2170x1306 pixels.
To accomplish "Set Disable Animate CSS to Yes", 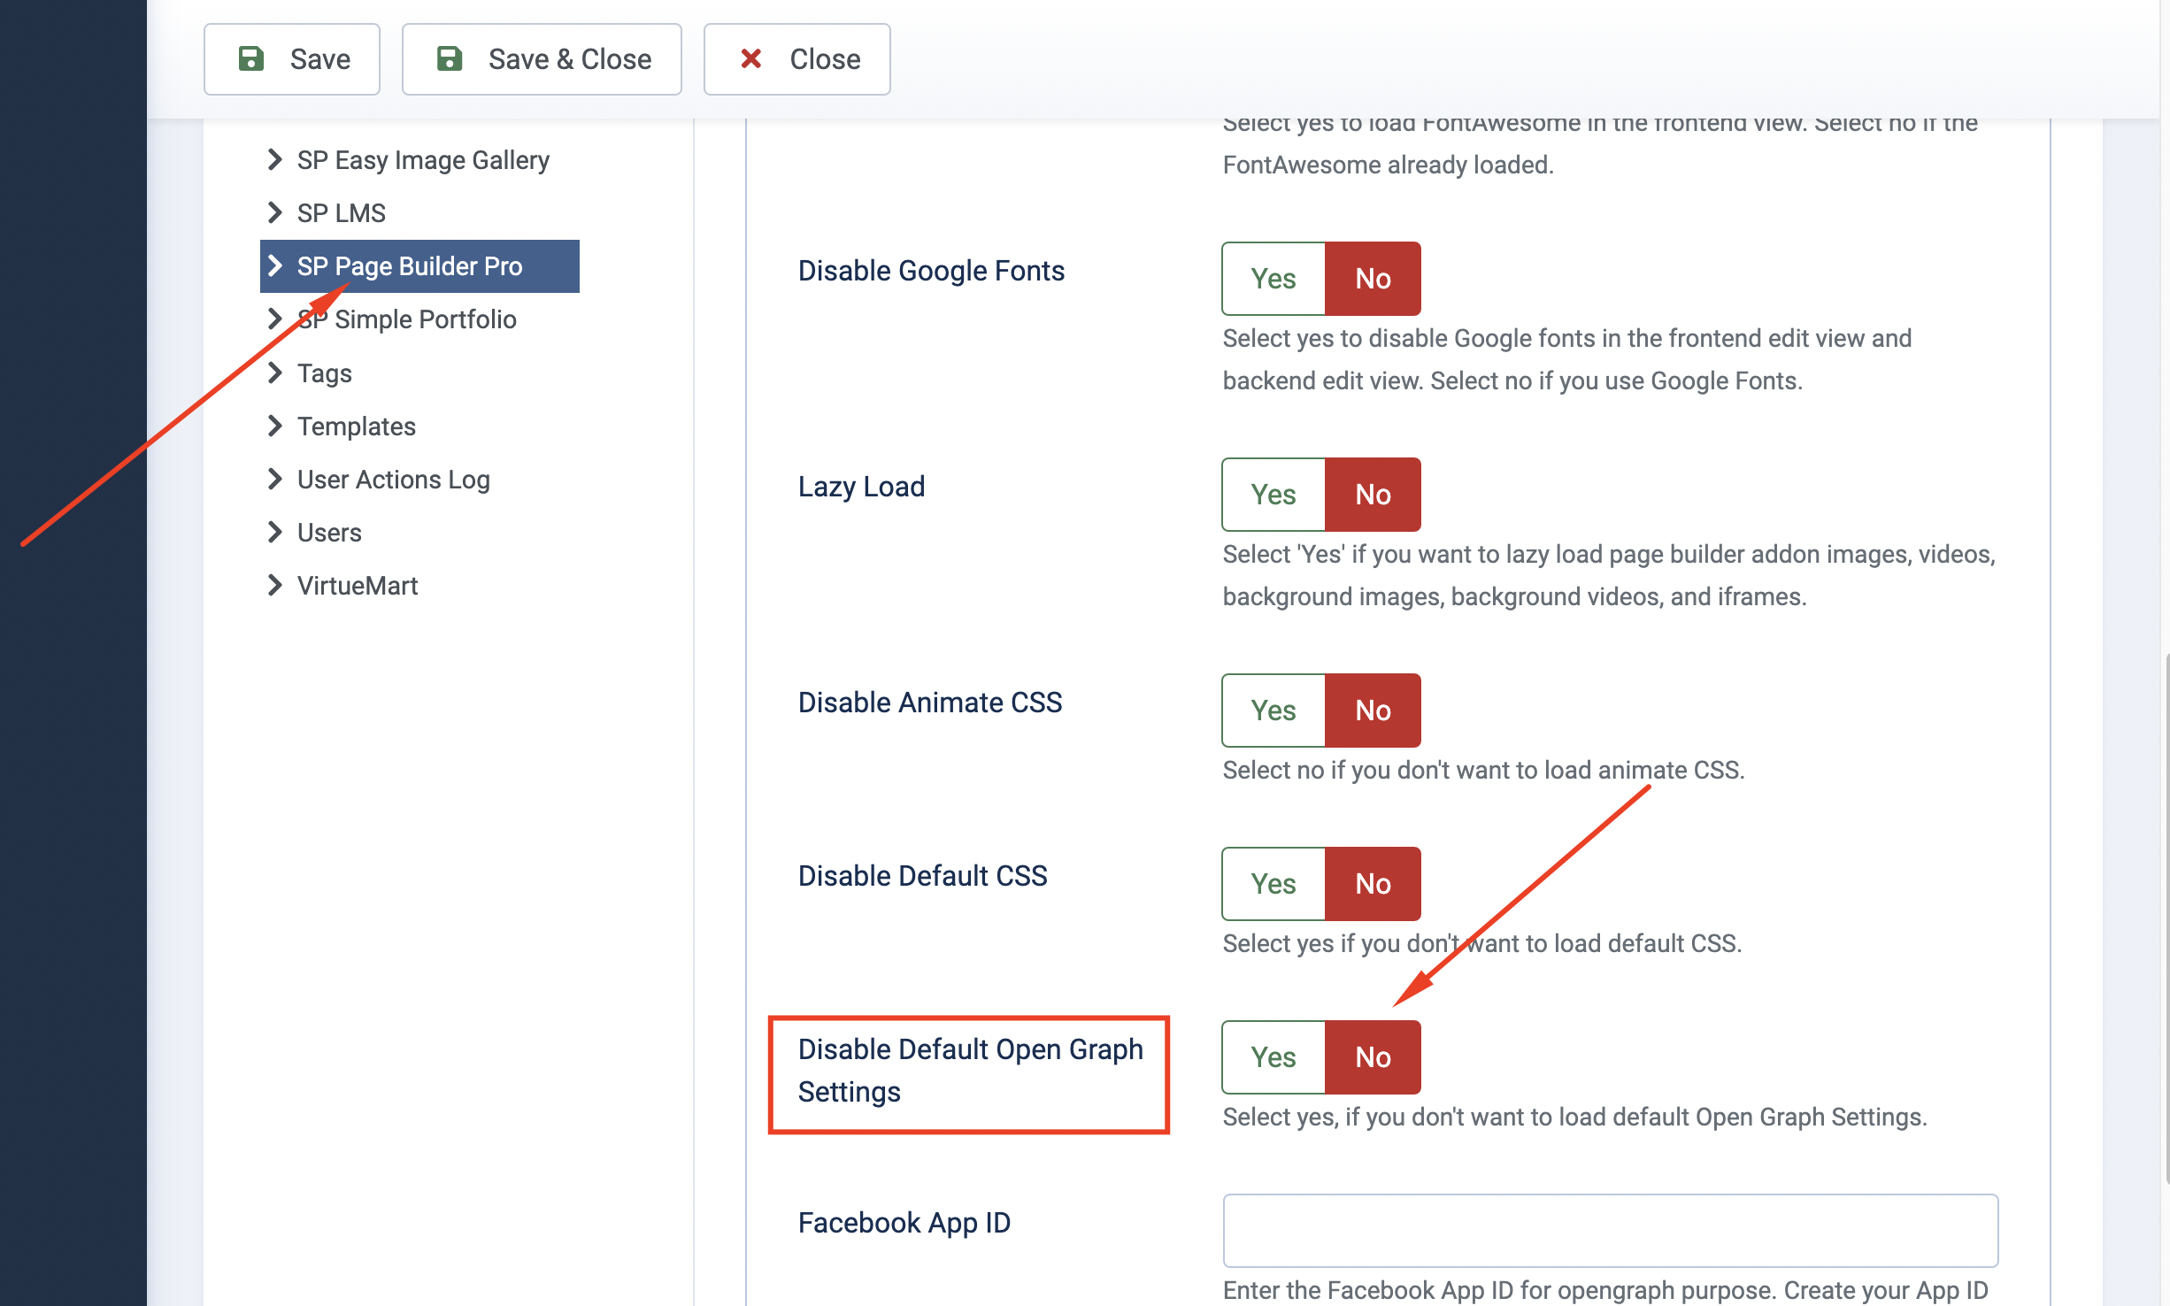I will coord(1274,711).
